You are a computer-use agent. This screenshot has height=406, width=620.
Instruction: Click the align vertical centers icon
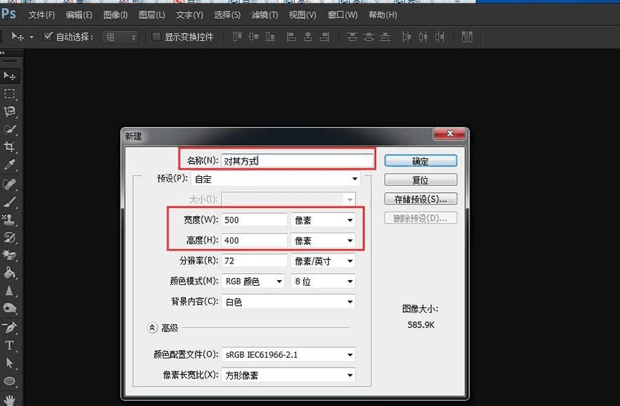254,36
